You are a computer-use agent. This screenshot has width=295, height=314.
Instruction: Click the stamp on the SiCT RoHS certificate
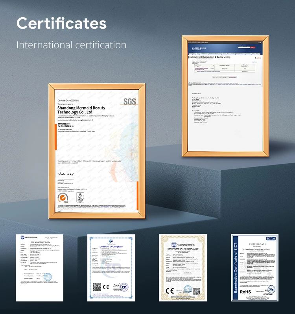click(x=271, y=289)
